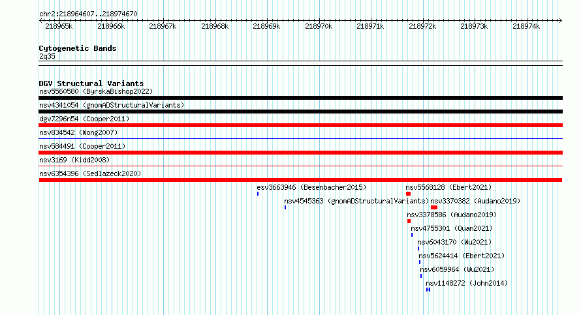Screen dimensions: 581x315
Task: Click ruler position 218965k
Action: pos(59,27)
